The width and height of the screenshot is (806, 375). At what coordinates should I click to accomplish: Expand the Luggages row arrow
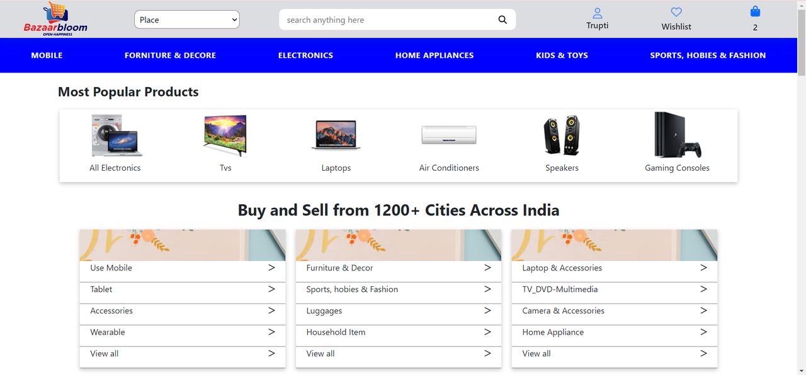(x=487, y=311)
